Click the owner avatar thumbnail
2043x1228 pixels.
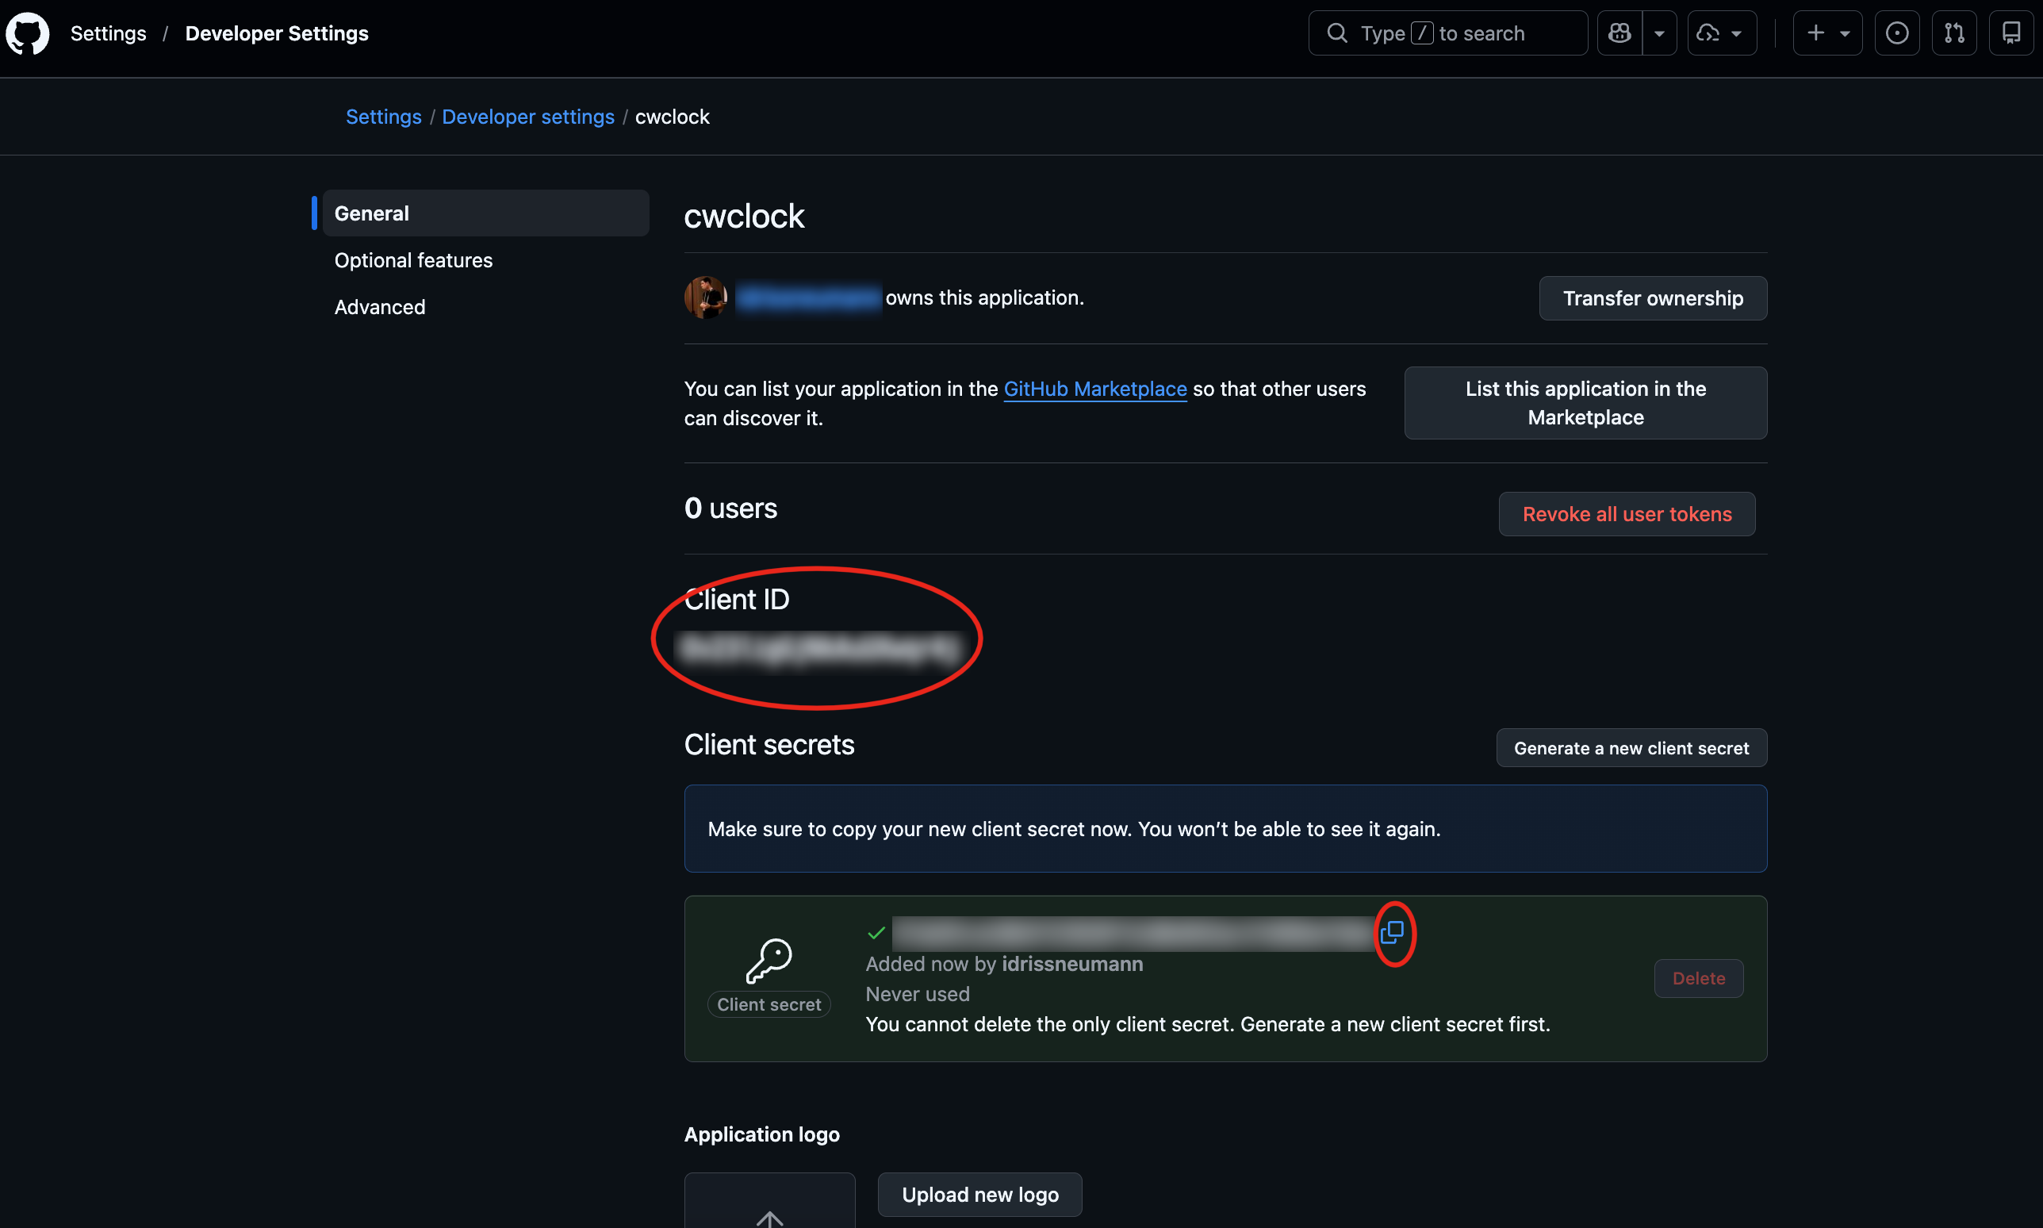tap(705, 298)
